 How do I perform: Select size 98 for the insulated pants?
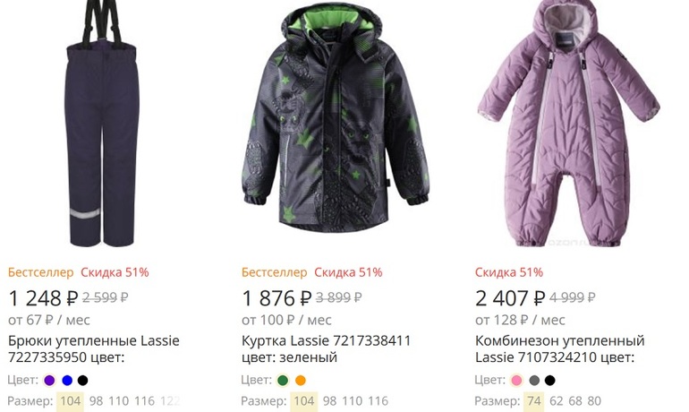96,401
